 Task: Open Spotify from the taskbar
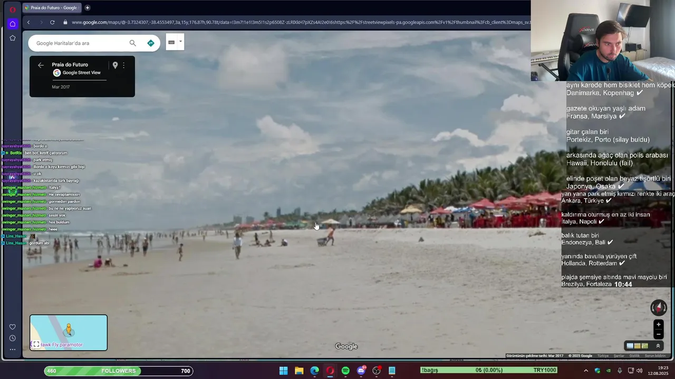pos(345,371)
